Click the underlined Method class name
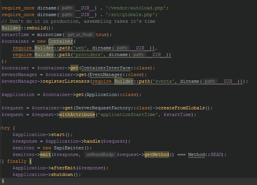Screen dimensions: 257x185 (x=196, y=155)
